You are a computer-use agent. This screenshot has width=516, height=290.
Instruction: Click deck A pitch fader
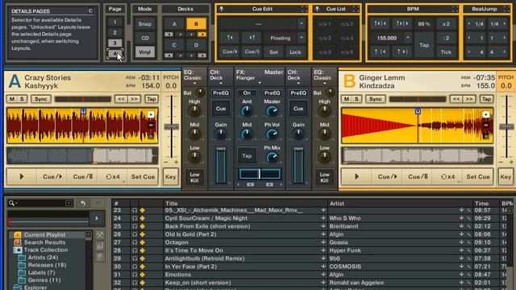click(x=171, y=126)
